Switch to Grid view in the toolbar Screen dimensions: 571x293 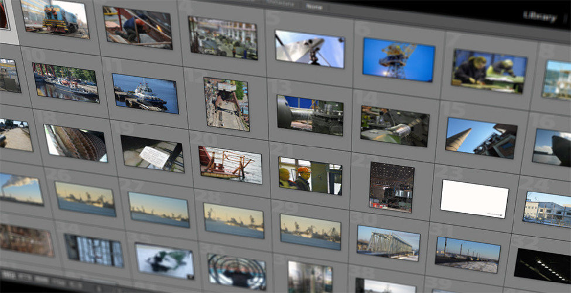pyautogui.click(x=8, y=274)
